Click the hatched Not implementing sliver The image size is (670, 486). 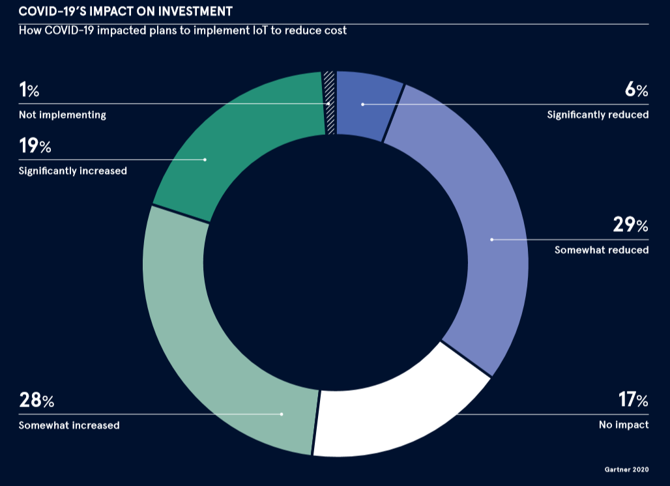tap(330, 103)
